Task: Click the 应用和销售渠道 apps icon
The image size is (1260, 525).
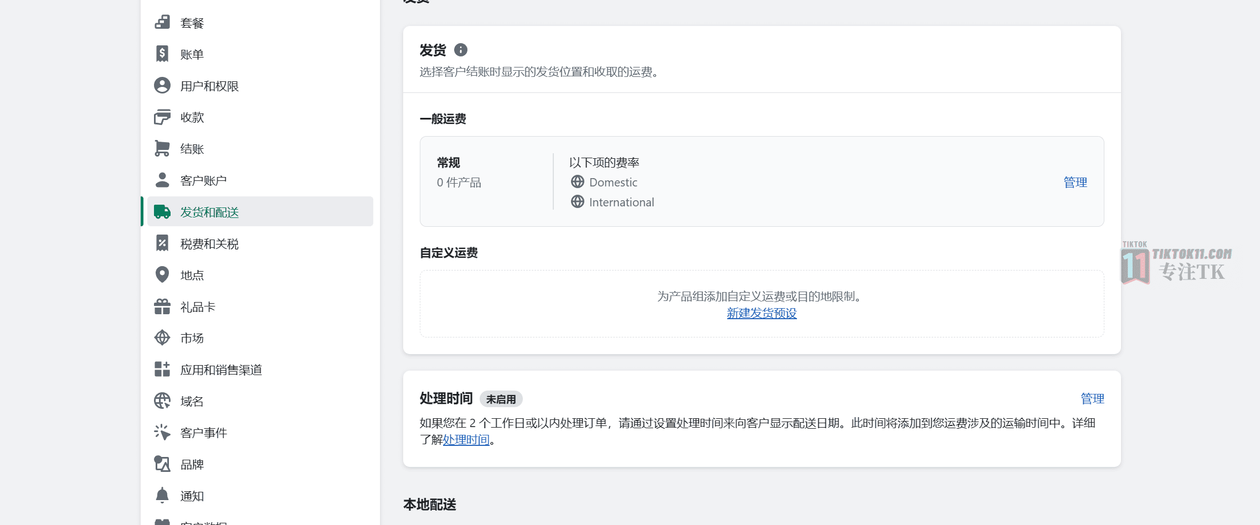Action: [162, 369]
